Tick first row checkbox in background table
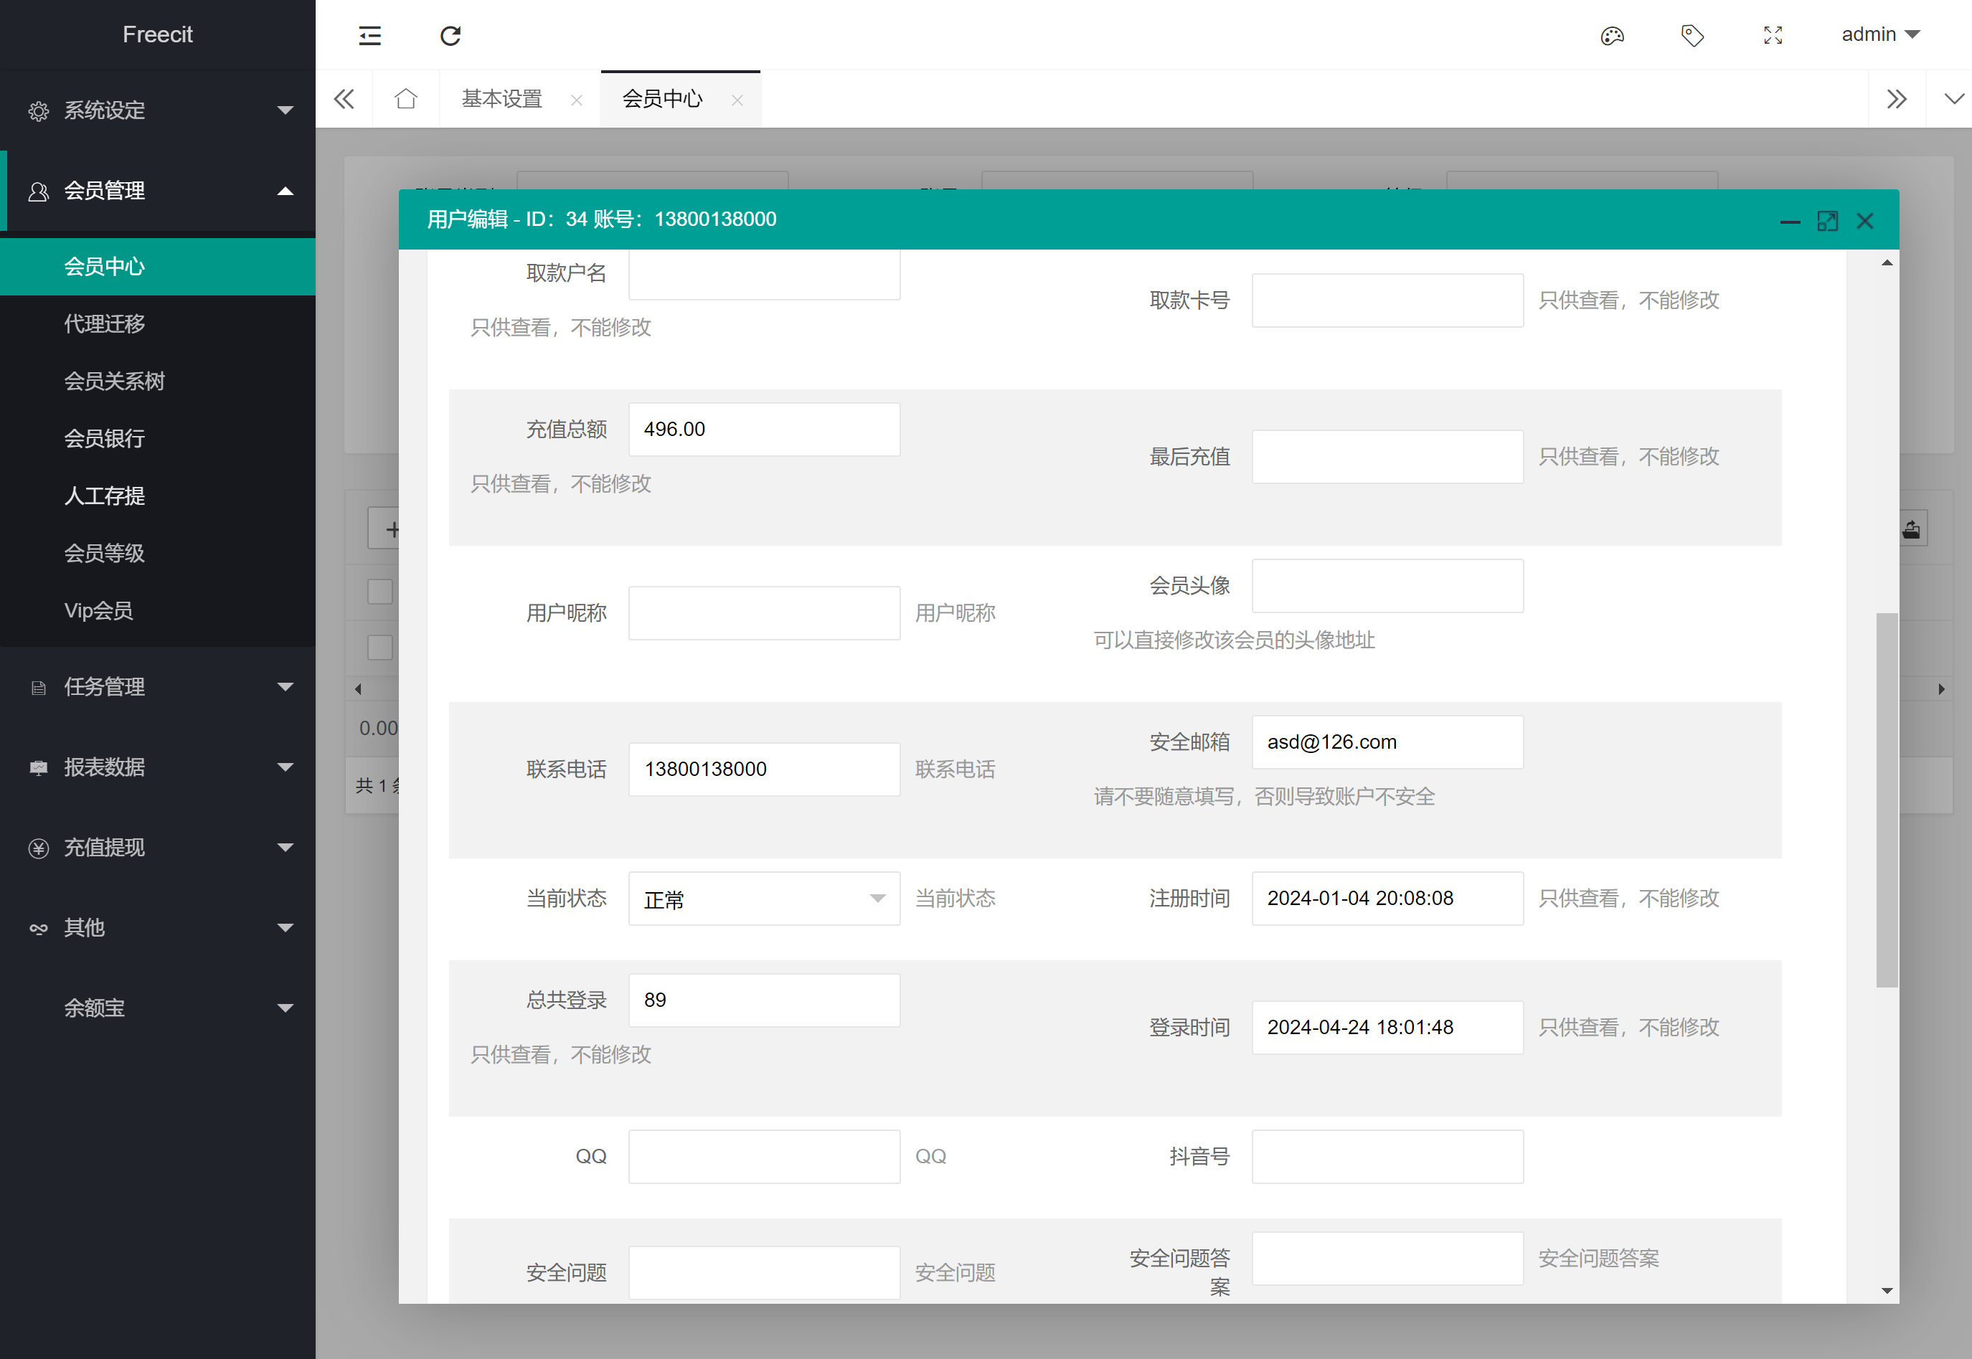Image resolution: width=1972 pixels, height=1359 pixels. coord(380,591)
